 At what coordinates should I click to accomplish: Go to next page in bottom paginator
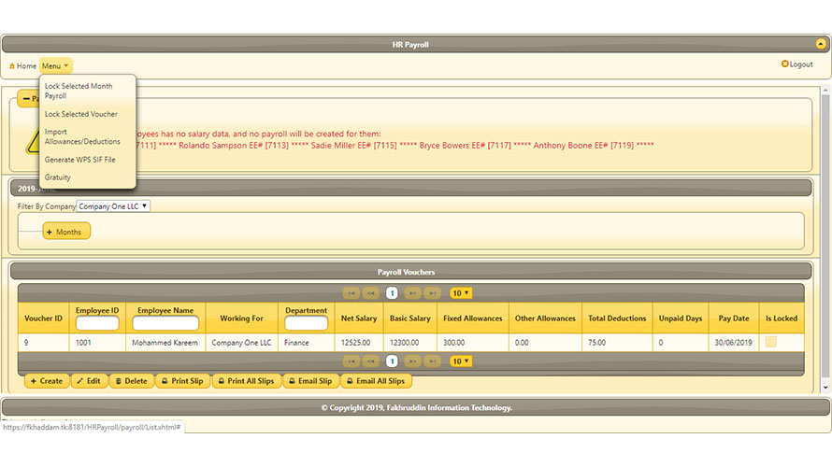tap(412, 361)
